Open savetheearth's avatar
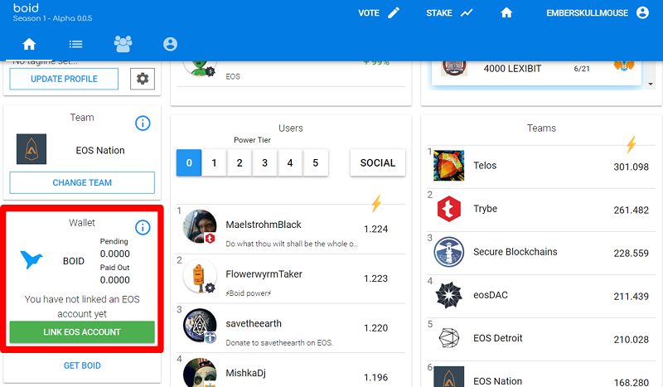The width and height of the screenshot is (663, 387). pyautogui.click(x=200, y=326)
